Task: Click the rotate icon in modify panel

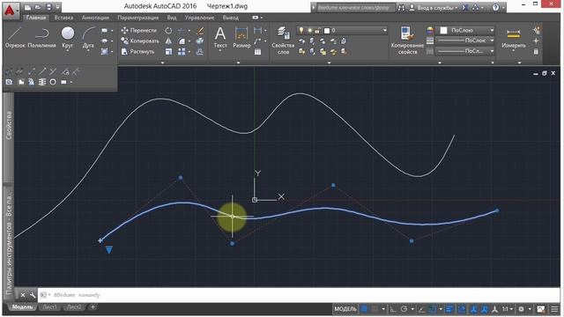Action: point(168,31)
